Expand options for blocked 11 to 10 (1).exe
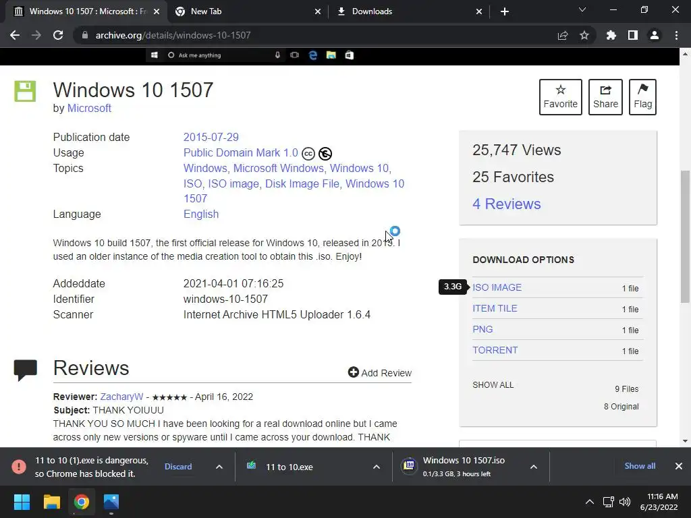This screenshot has height=518, width=691. coord(219,467)
